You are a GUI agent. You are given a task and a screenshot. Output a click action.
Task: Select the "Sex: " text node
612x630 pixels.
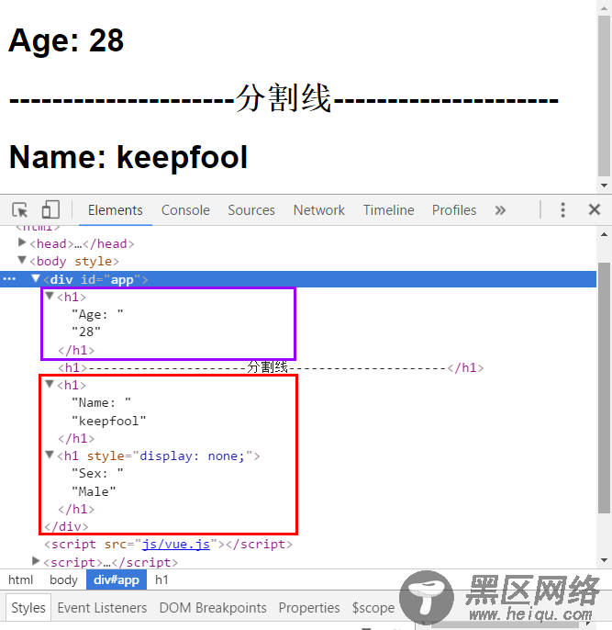(x=97, y=473)
